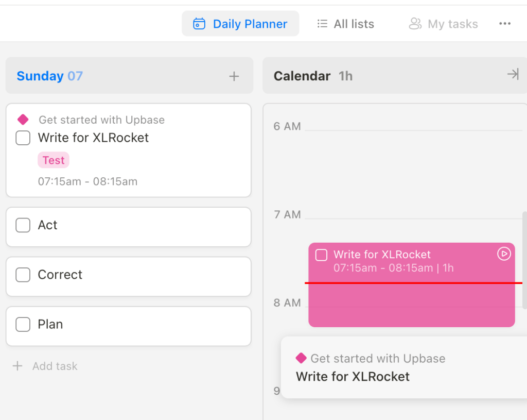Click the pink diamond in the popup tooltip
The image size is (527, 420).
point(301,358)
